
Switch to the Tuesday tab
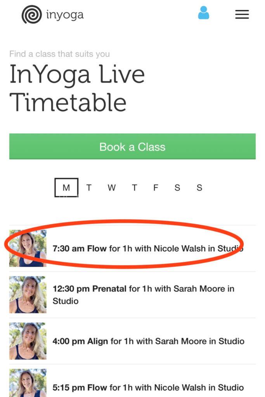coord(89,188)
